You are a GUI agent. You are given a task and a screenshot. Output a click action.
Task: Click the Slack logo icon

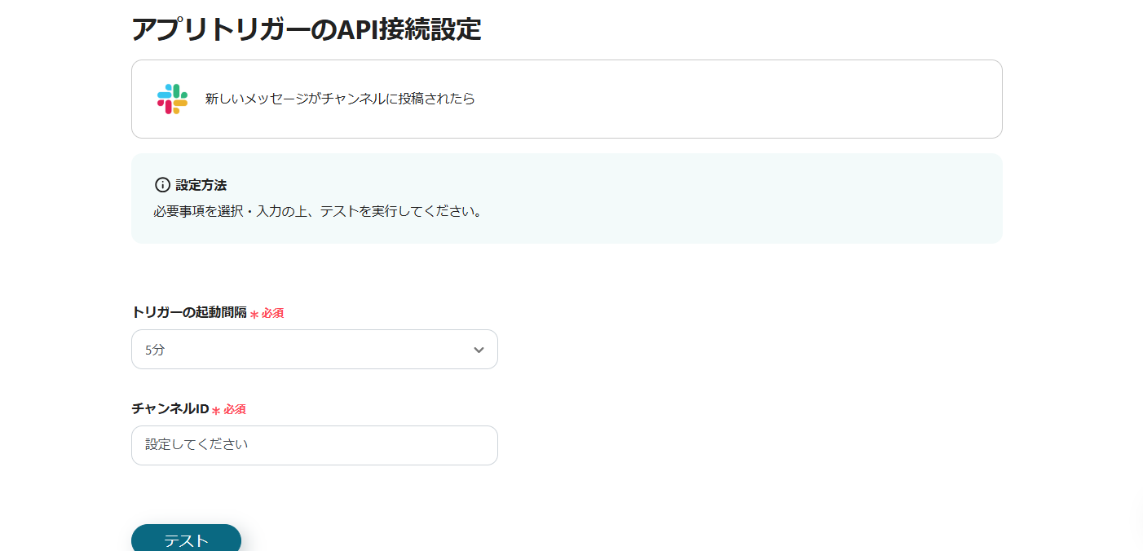tap(172, 99)
